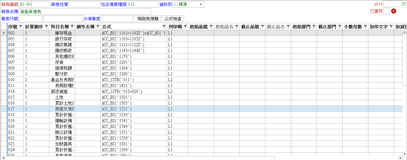Select the cell 運輸設備
Viewport: 407px width, 160px height.
coord(62,120)
